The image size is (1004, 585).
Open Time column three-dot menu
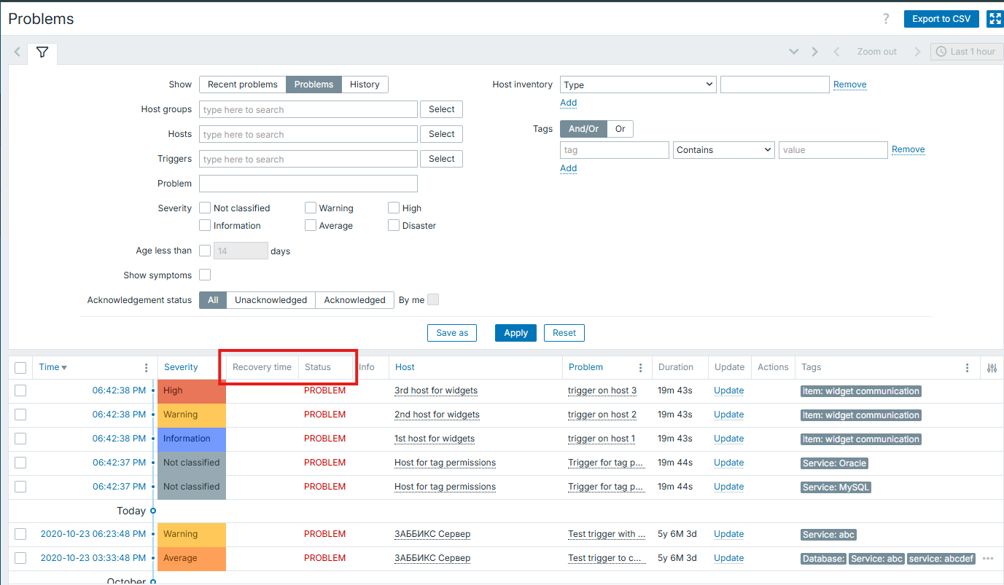[146, 368]
